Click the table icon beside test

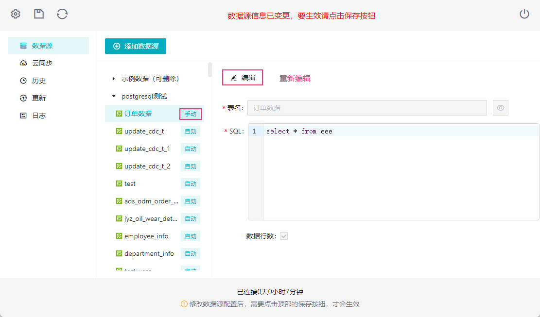pos(119,184)
